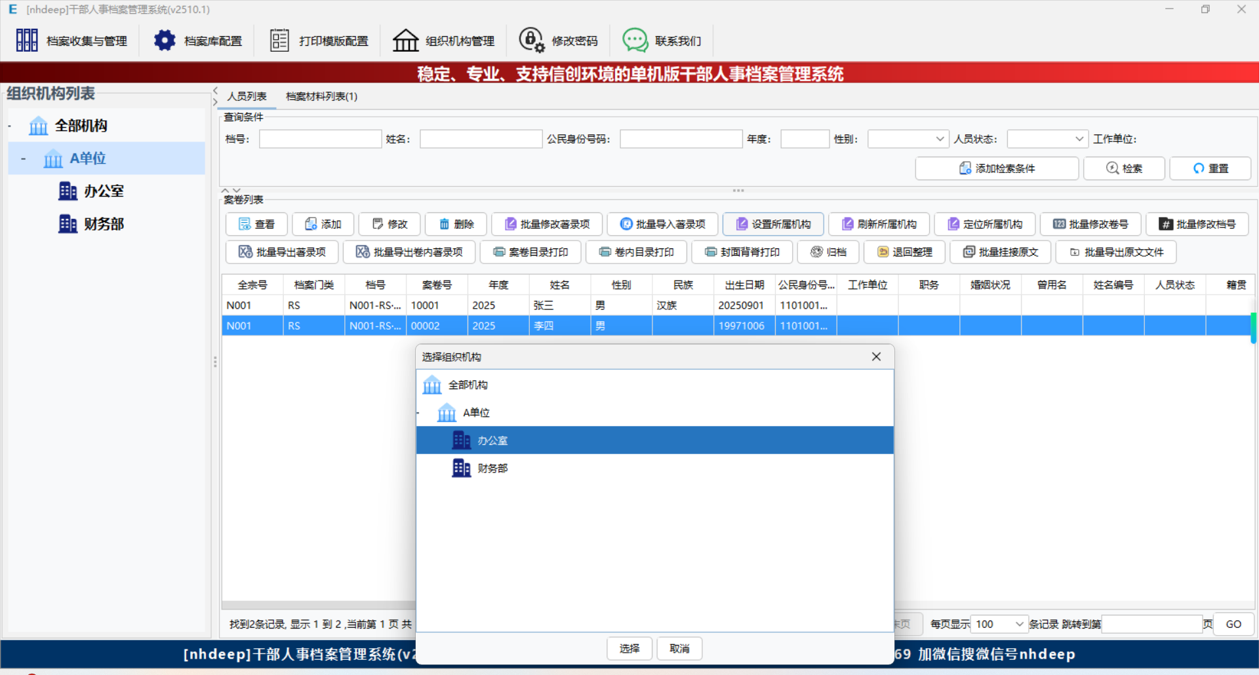This screenshot has width=1259, height=675.
Task: Click the 归档 archive button
Action: click(828, 252)
